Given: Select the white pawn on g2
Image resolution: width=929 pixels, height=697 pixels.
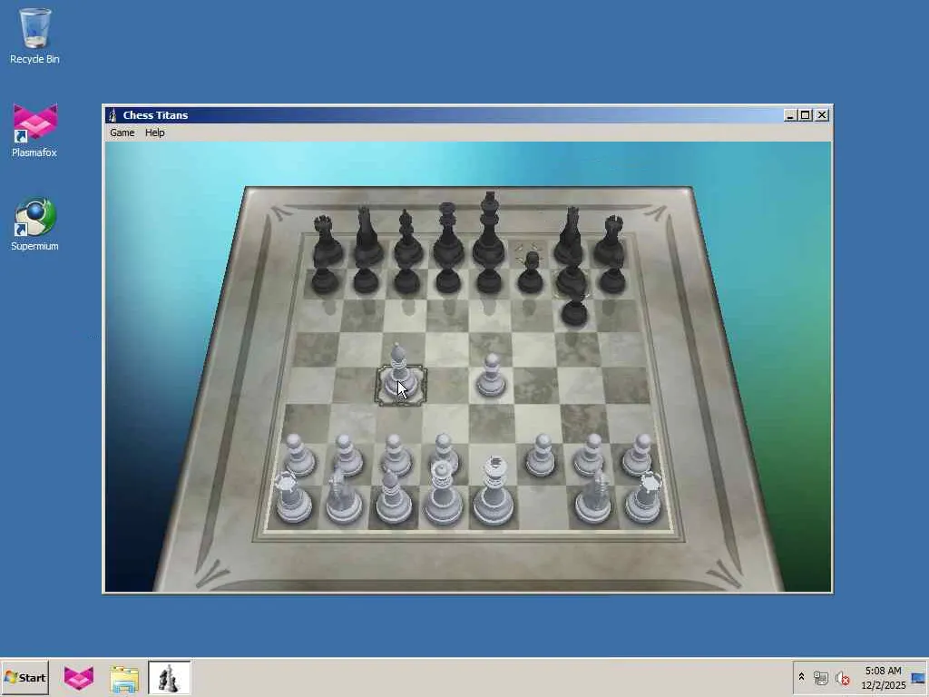Looking at the screenshot, I should point(592,456).
